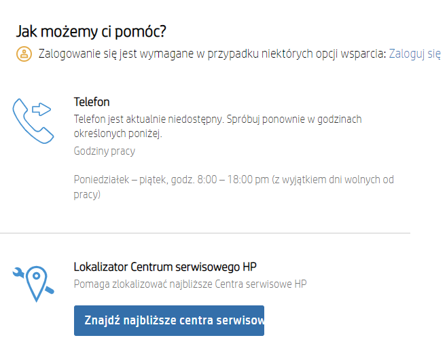This screenshot has height=359, width=447.
Task: Click the określonych poniżej text line
Action: tap(118, 134)
